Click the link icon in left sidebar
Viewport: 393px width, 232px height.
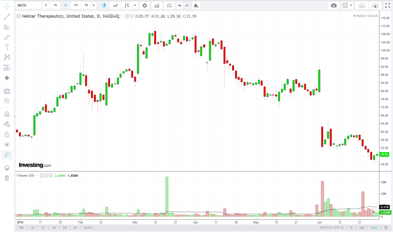pos(7,155)
